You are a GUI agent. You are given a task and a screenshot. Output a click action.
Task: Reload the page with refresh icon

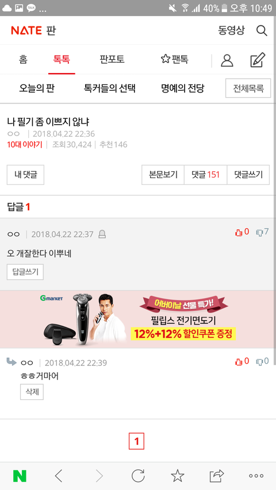tap(138, 476)
